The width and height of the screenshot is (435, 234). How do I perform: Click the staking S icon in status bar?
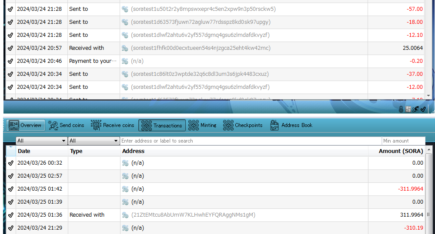408,109
